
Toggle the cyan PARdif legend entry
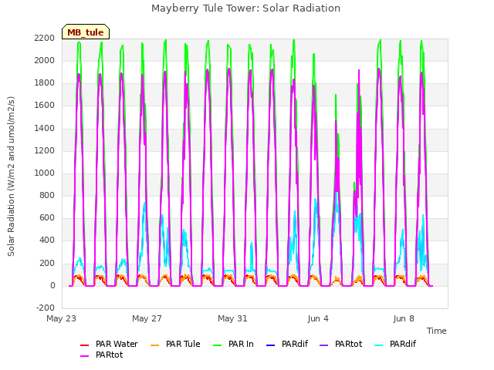point(395,345)
